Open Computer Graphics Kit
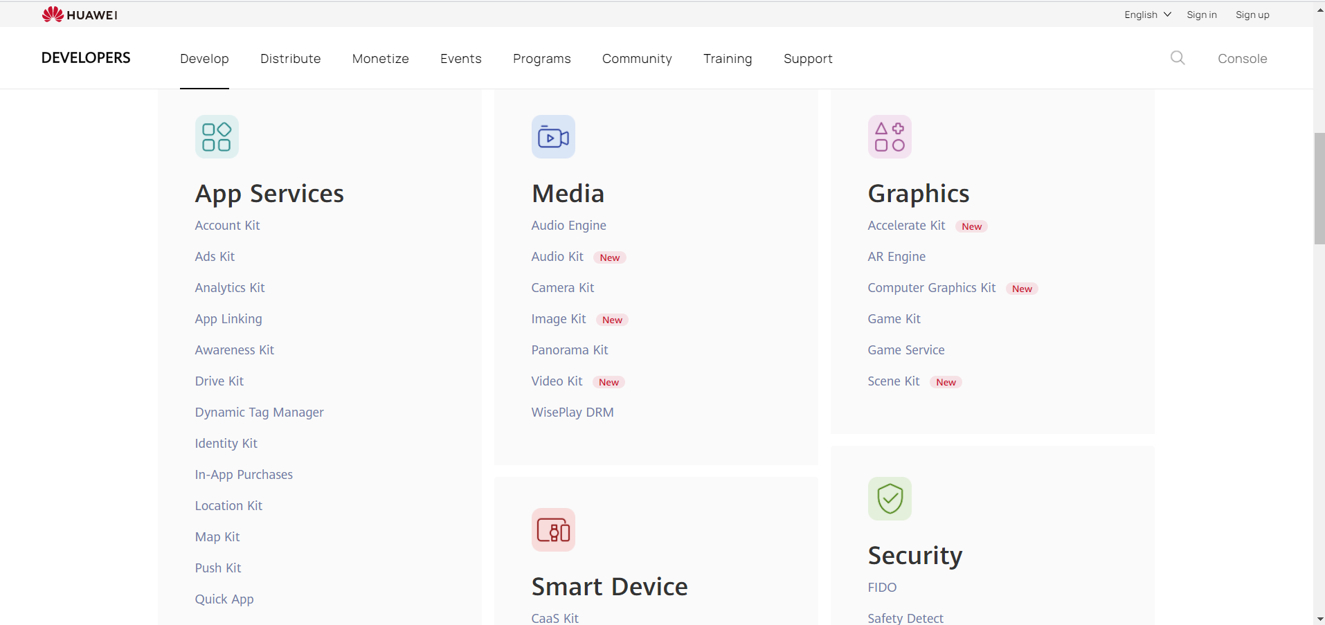The height and width of the screenshot is (625, 1325). tap(932, 288)
